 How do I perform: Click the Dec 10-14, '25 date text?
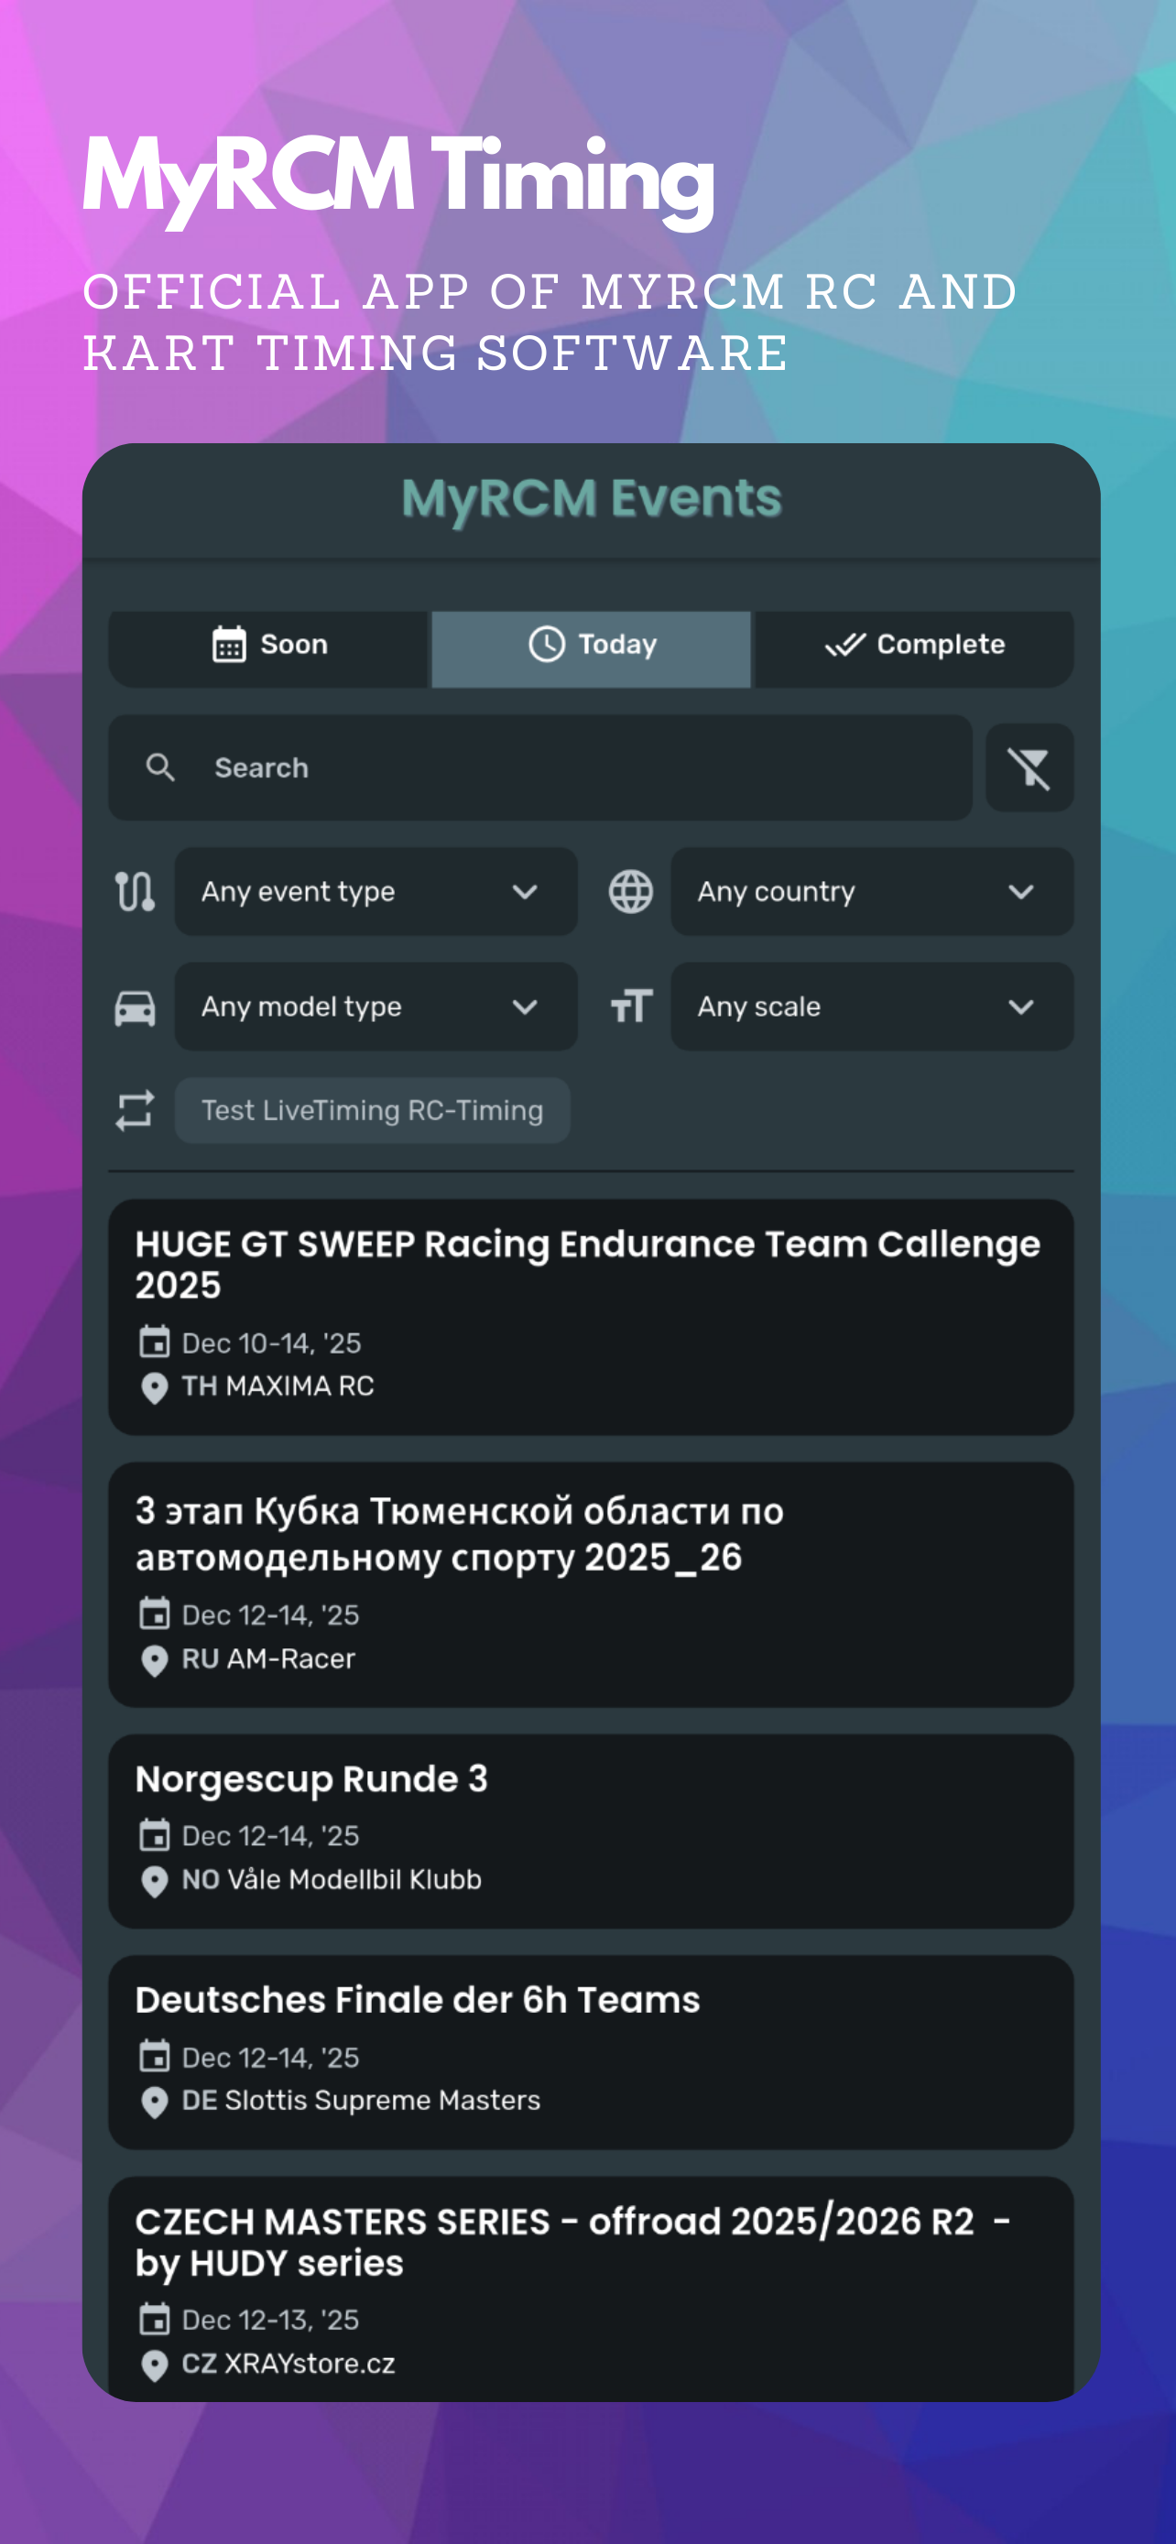tap(271, 1343)
